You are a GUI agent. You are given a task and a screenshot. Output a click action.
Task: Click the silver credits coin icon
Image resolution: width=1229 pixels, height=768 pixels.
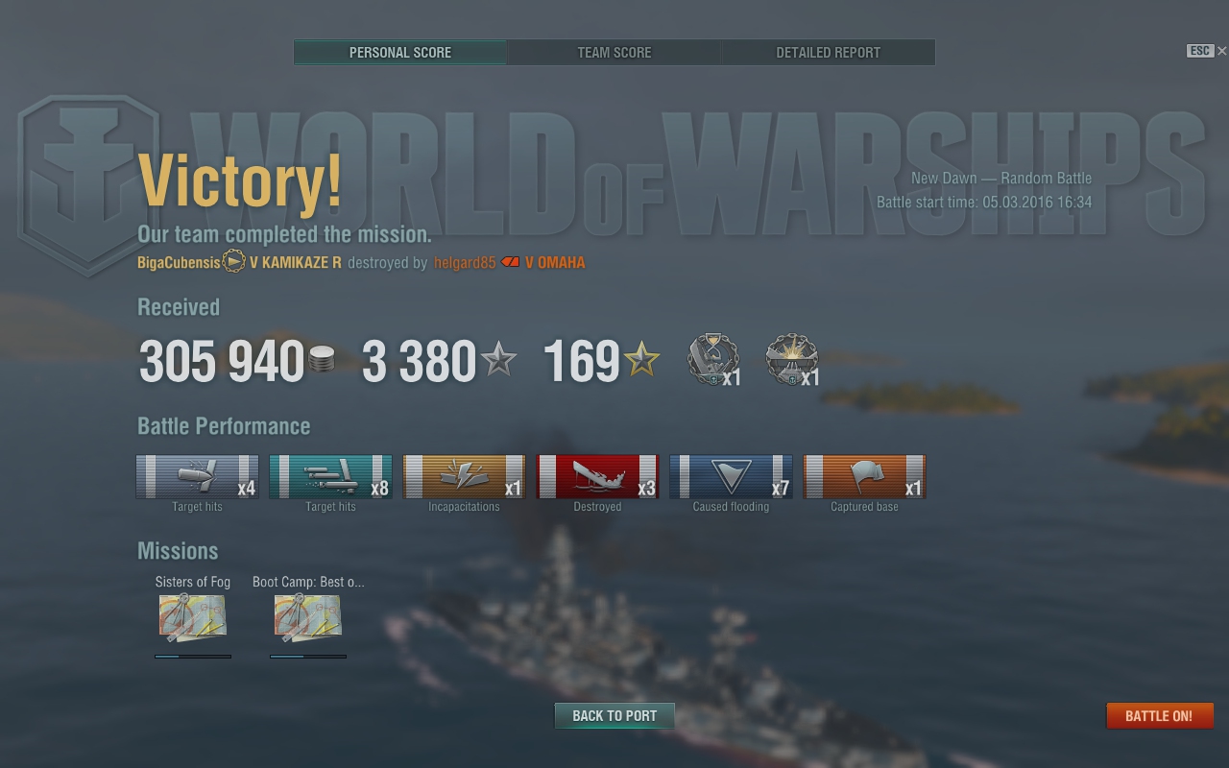[323, 362]
